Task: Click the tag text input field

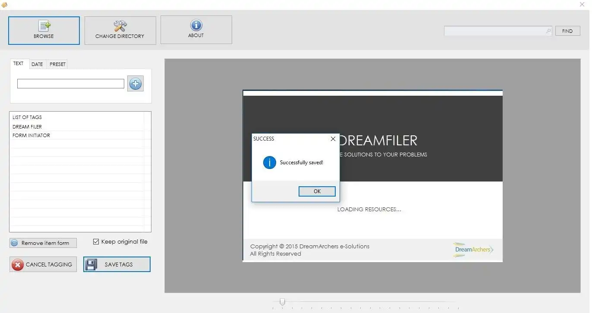Action: 71,84
